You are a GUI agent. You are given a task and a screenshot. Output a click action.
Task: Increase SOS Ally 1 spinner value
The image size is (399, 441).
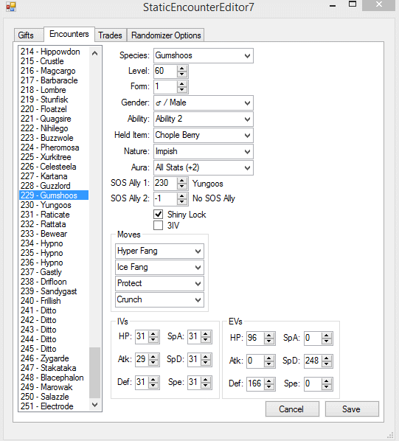pyautogui.click(x=182, y=181)
